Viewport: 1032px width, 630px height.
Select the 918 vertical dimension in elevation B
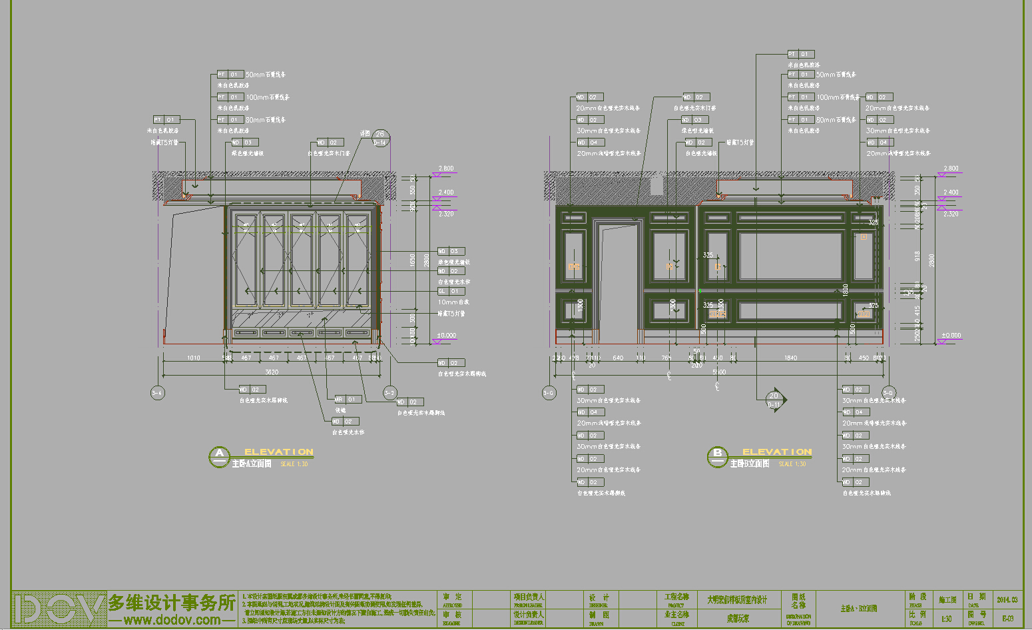[917, 256]
